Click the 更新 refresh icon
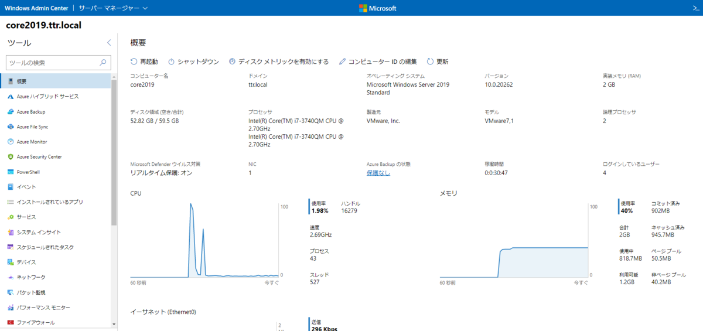 pyautogui.click(x=430, y=62)
